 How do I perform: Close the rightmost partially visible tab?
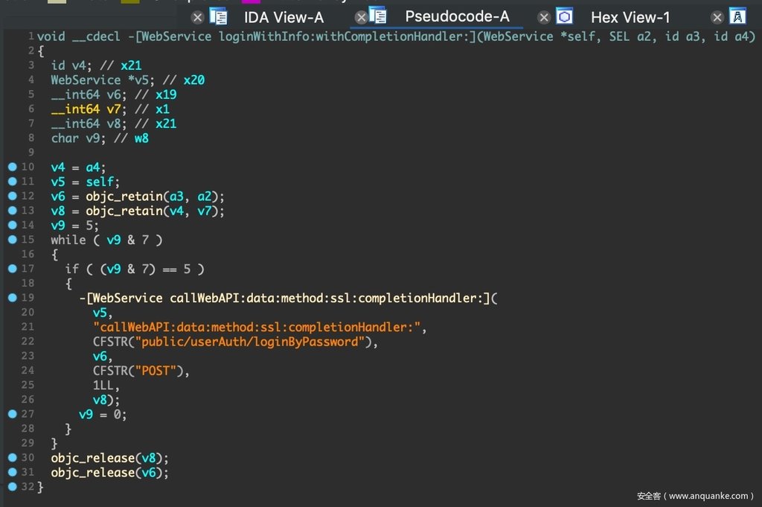[x=717, y=17]
